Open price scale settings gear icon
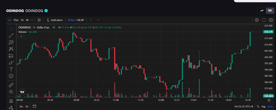The width and height of the screenshot is (276, 110). 269,100
